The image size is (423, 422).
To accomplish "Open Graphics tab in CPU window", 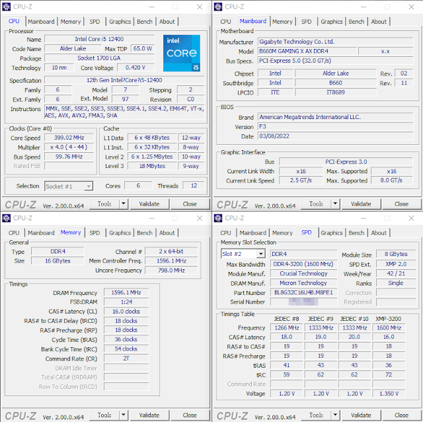I will [x=120, y=22].
